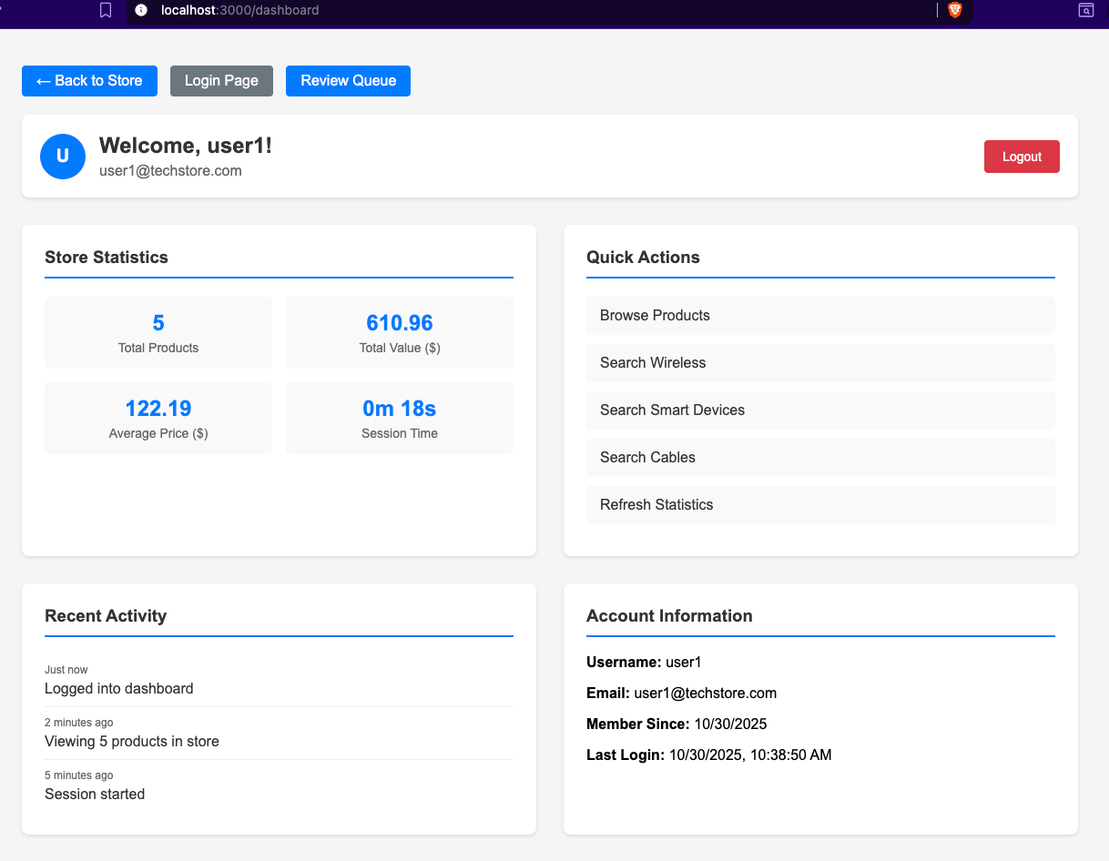The height and width of the screenshot is (861, 1109).
Task: Click the blue user avatar circle
Action: click(x=63, y=157)
